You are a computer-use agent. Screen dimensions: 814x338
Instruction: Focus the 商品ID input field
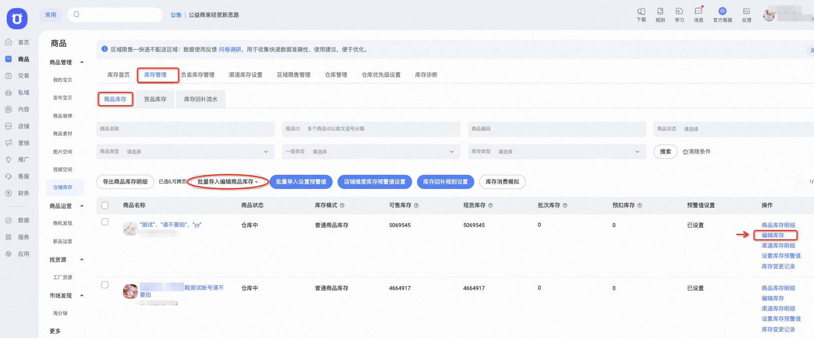pos(371,129)
